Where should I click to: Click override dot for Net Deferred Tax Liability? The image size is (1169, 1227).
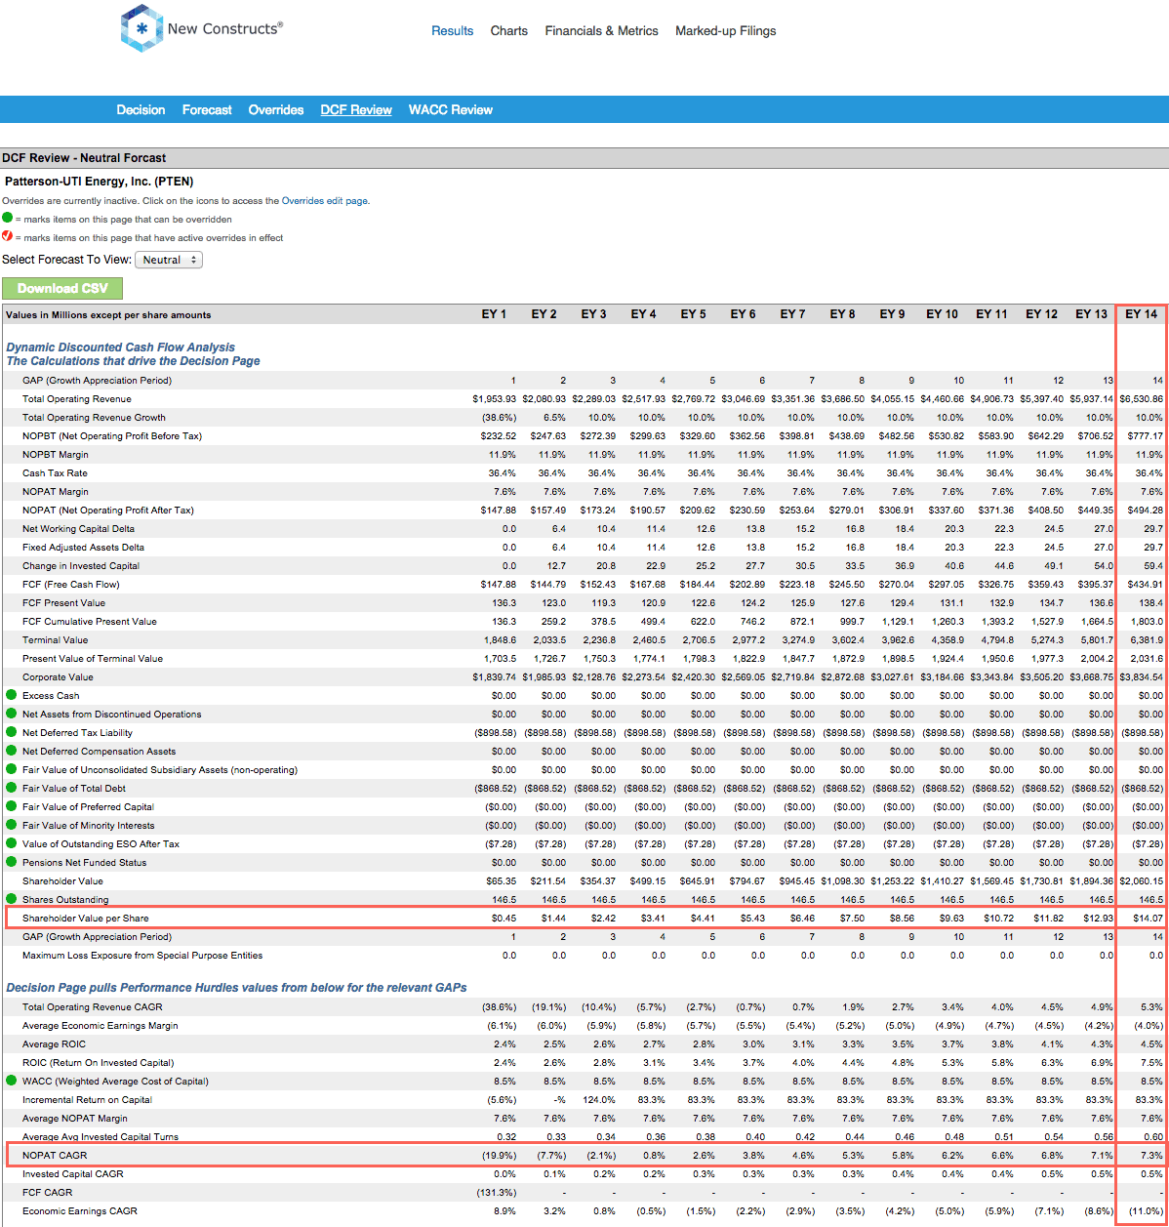coord(11,732)
